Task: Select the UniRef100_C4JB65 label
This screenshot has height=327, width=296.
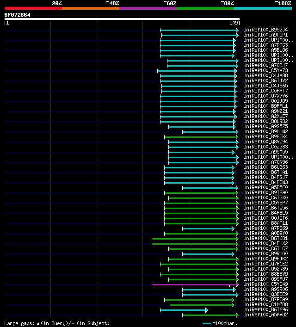Action: pyautogui.click(x=265, y=86)
